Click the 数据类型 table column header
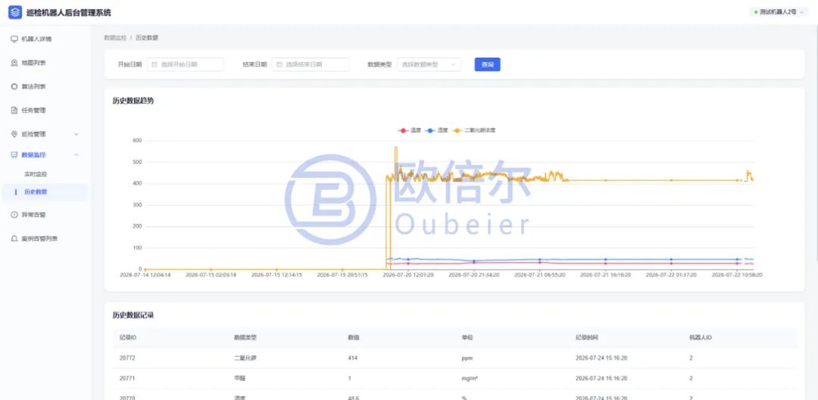The width and height of the screenshot is (818, 400). pyautogui.click(x=245, y=338)
